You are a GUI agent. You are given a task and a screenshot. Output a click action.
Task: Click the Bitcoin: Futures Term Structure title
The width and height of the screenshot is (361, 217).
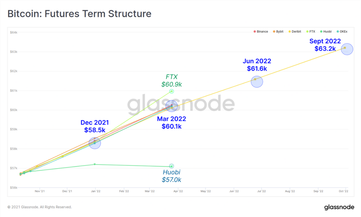79,14
